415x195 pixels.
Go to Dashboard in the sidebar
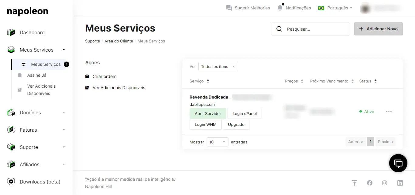[32, 32]
